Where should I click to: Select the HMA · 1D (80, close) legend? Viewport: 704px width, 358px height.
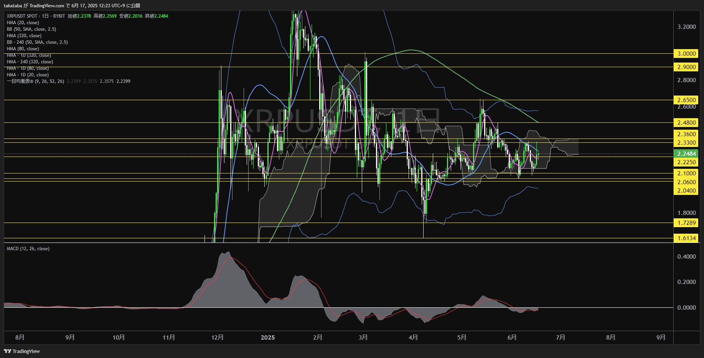point(28,68)
